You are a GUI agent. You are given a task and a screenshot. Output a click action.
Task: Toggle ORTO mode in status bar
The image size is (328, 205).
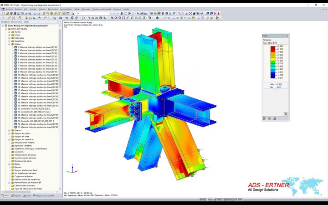[220, 200]
